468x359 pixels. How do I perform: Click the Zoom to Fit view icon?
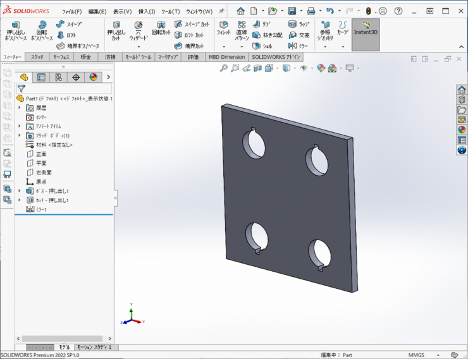point(223,68)
